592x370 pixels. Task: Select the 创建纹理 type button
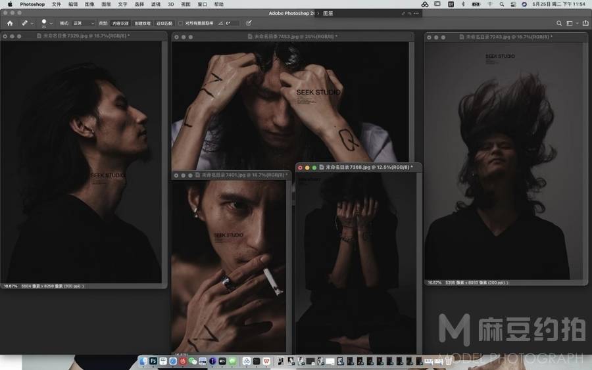coord(142,24)
